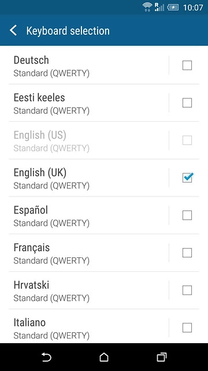The height and width of the screenshot is (371, 208).
Task: Enable the Français keyboard checkbox
Action: click(187, 253)
